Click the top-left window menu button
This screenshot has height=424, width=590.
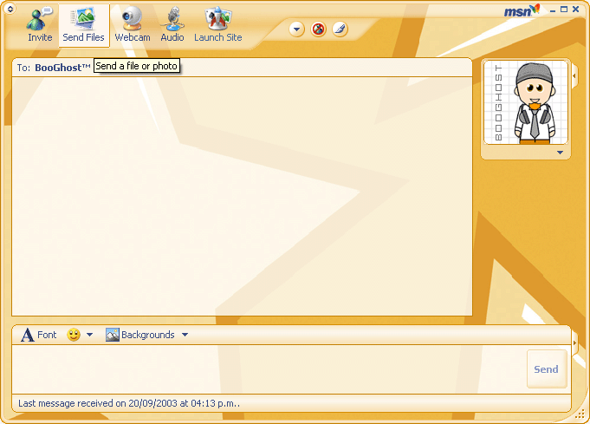(10, 10)
